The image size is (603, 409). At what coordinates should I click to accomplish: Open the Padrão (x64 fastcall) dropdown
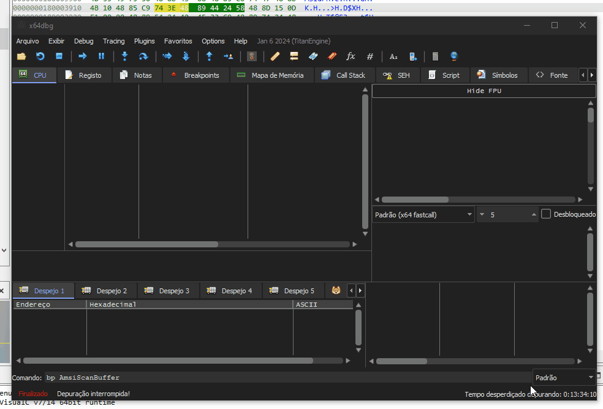[423, 215]
